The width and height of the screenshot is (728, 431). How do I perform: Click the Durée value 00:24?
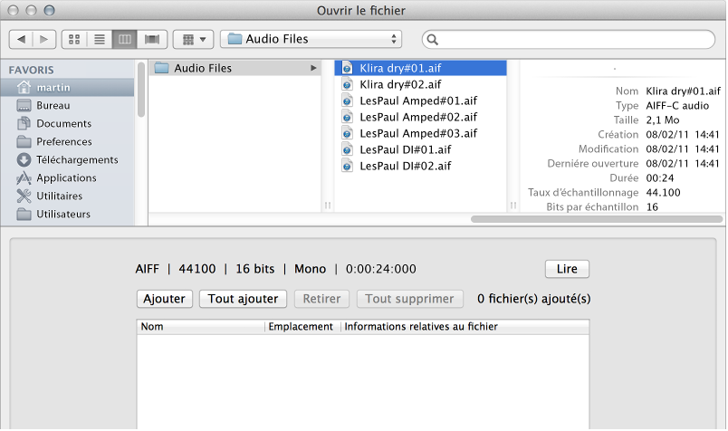click(660, 177)
